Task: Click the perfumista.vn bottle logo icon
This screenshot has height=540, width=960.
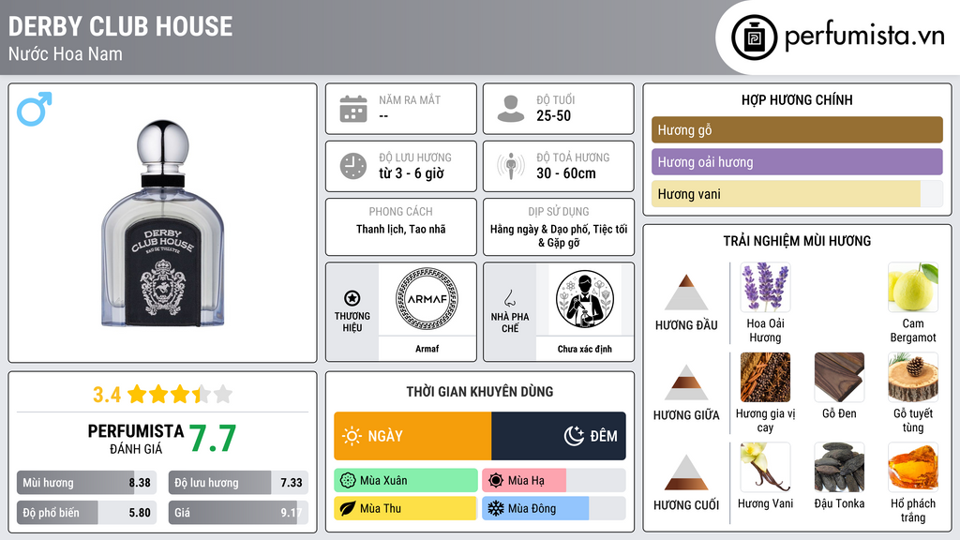Action: 754,37
